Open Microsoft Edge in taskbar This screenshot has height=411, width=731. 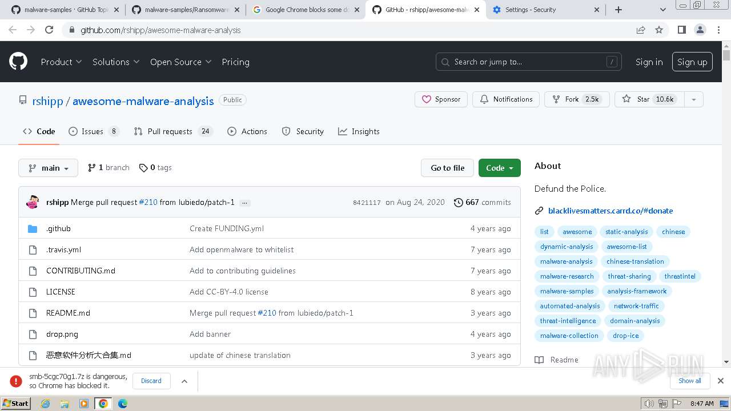pyautogui.click(x=123, y=404)
